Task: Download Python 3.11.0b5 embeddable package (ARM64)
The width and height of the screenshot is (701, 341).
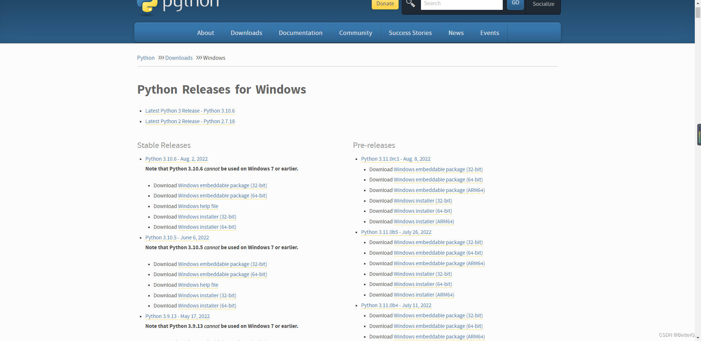Action: (439, 263)
